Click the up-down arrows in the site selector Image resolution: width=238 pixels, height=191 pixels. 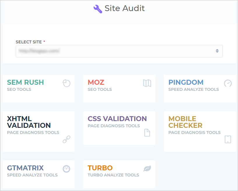pyautogui.click(x=217, y=51)
